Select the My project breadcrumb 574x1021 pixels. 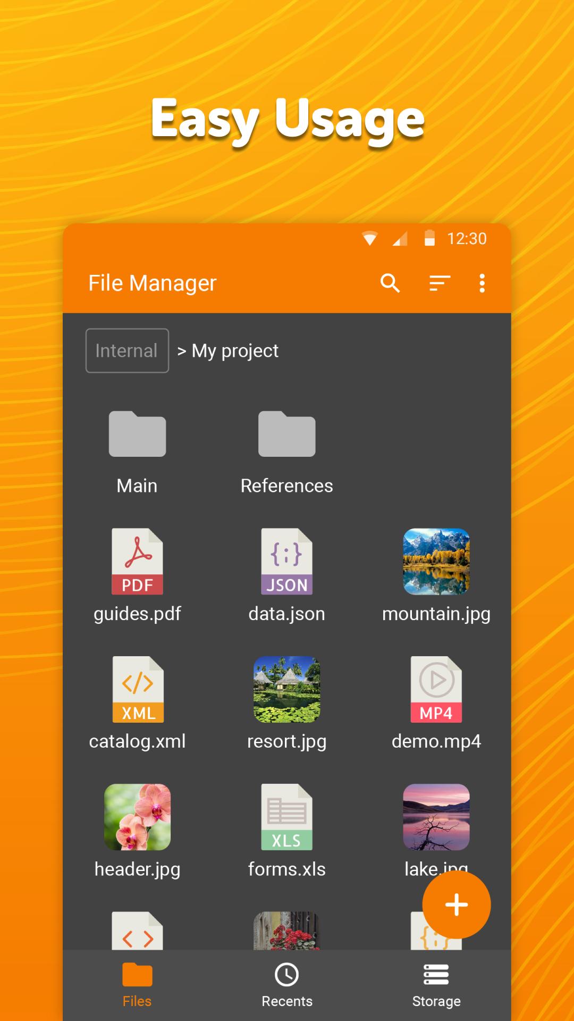tap(234, 351)
